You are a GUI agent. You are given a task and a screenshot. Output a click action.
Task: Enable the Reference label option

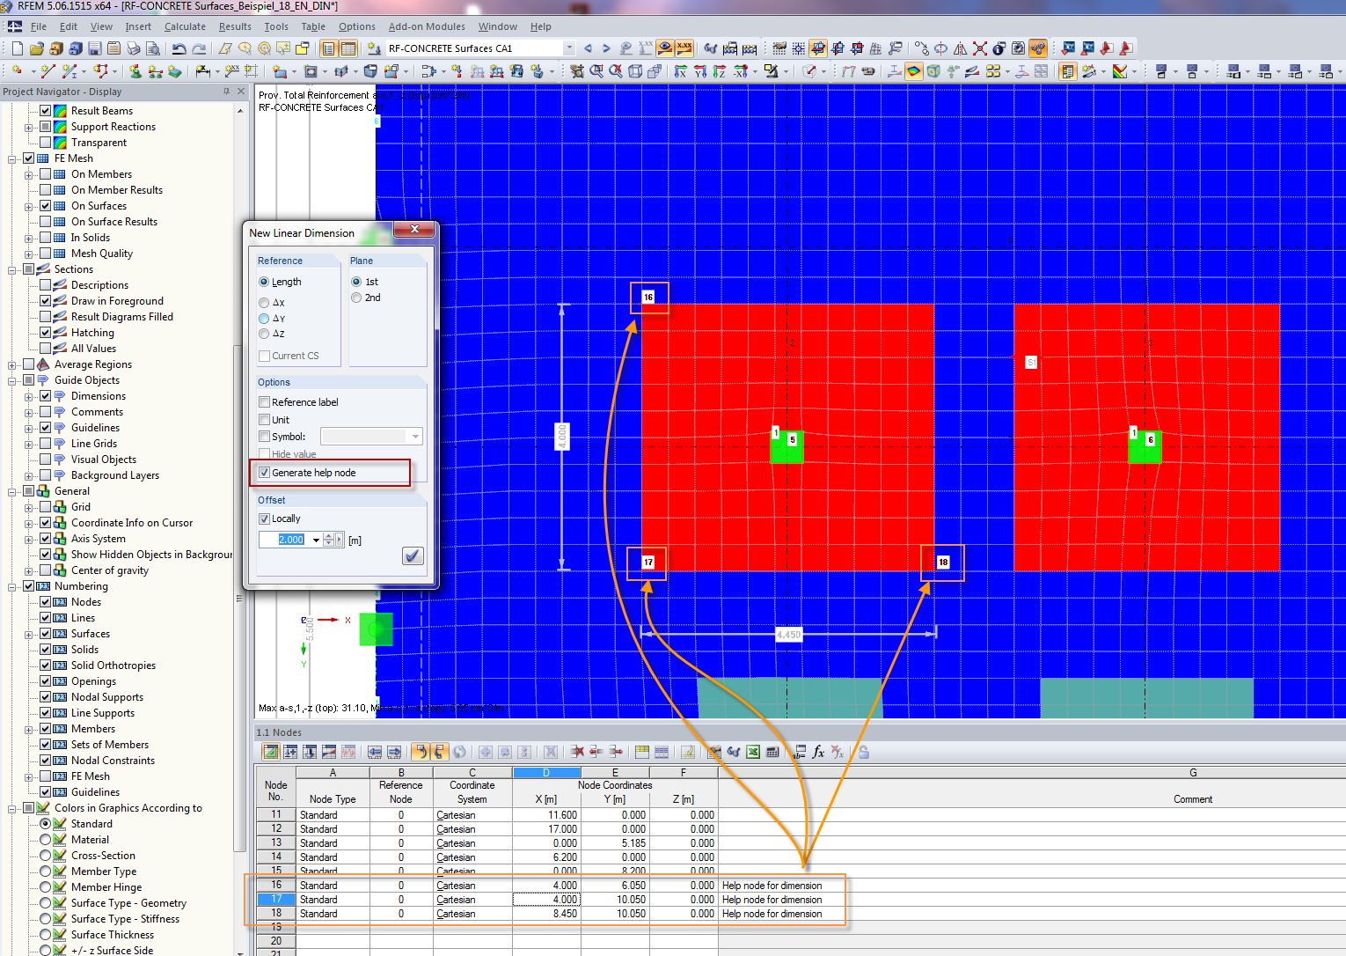click(x=264, y=401)
